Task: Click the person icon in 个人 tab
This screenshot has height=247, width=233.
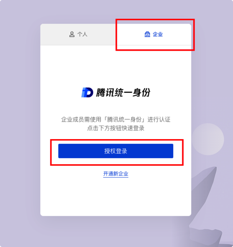Action: pos(72,34)
